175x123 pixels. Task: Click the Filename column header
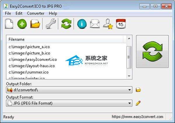(x=65, y=40)
